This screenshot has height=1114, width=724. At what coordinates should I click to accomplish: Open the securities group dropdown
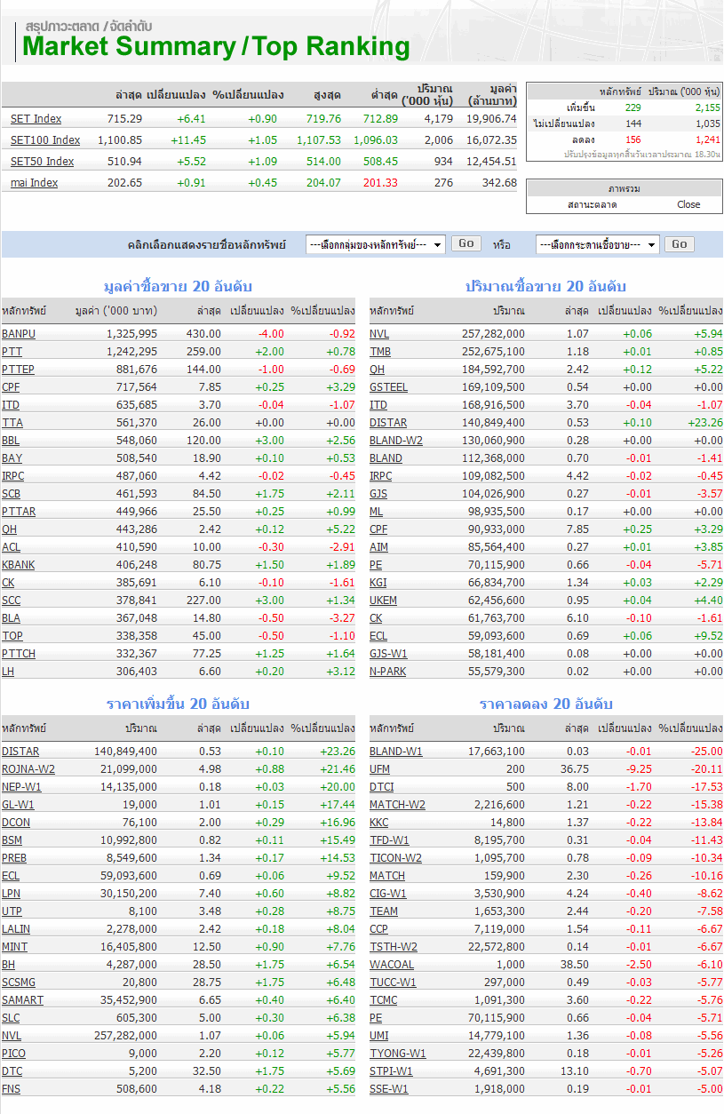[x=375, y=244]
